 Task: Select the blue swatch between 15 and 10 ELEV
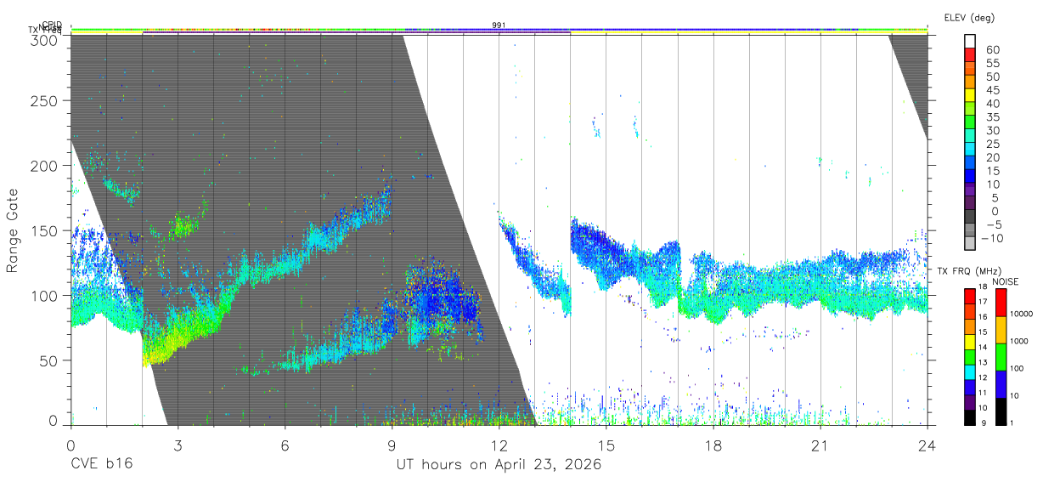970,177
